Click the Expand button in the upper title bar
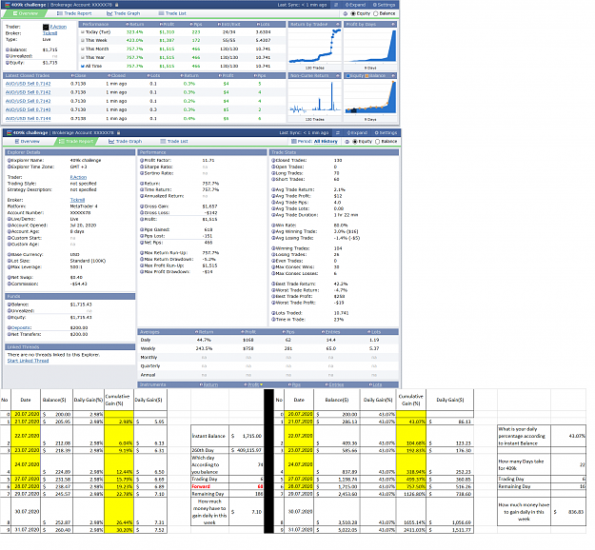The width and height of the screenshot is (595, 550). (x=355, y=5)
